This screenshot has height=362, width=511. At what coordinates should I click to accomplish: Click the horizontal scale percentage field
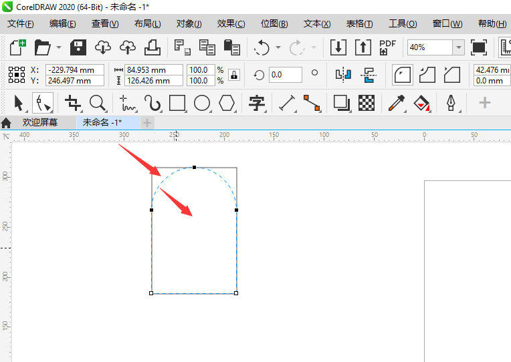click(201, 69)
